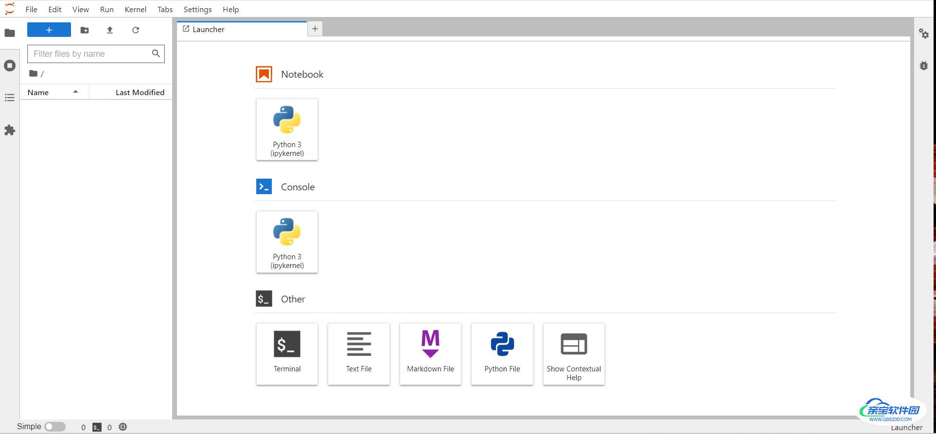
Task: Click the Notebook section heading
Action: [302, 74]
